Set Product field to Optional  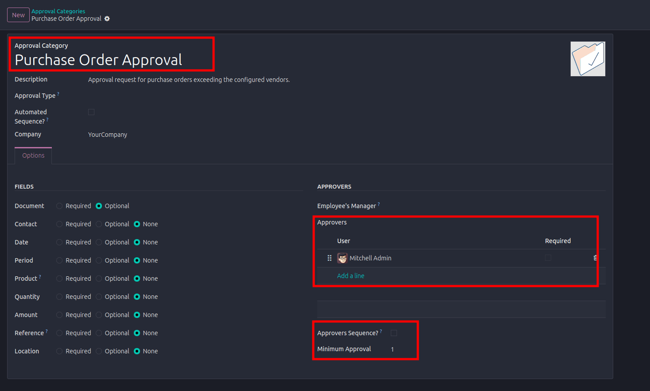[99, 279]
